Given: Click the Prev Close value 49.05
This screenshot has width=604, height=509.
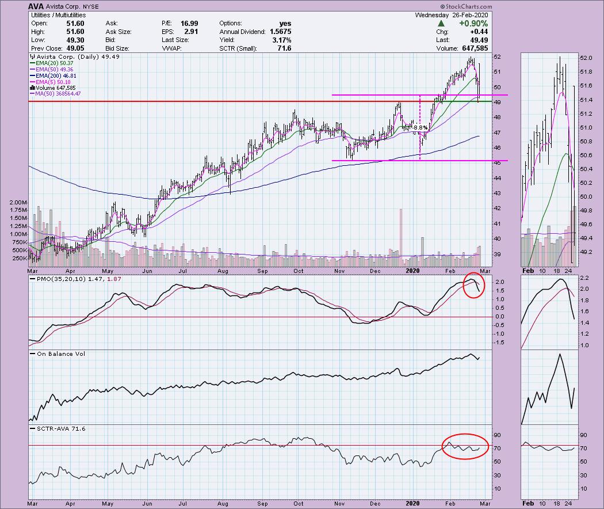Looking at the screenshot, I should [75, 48].
